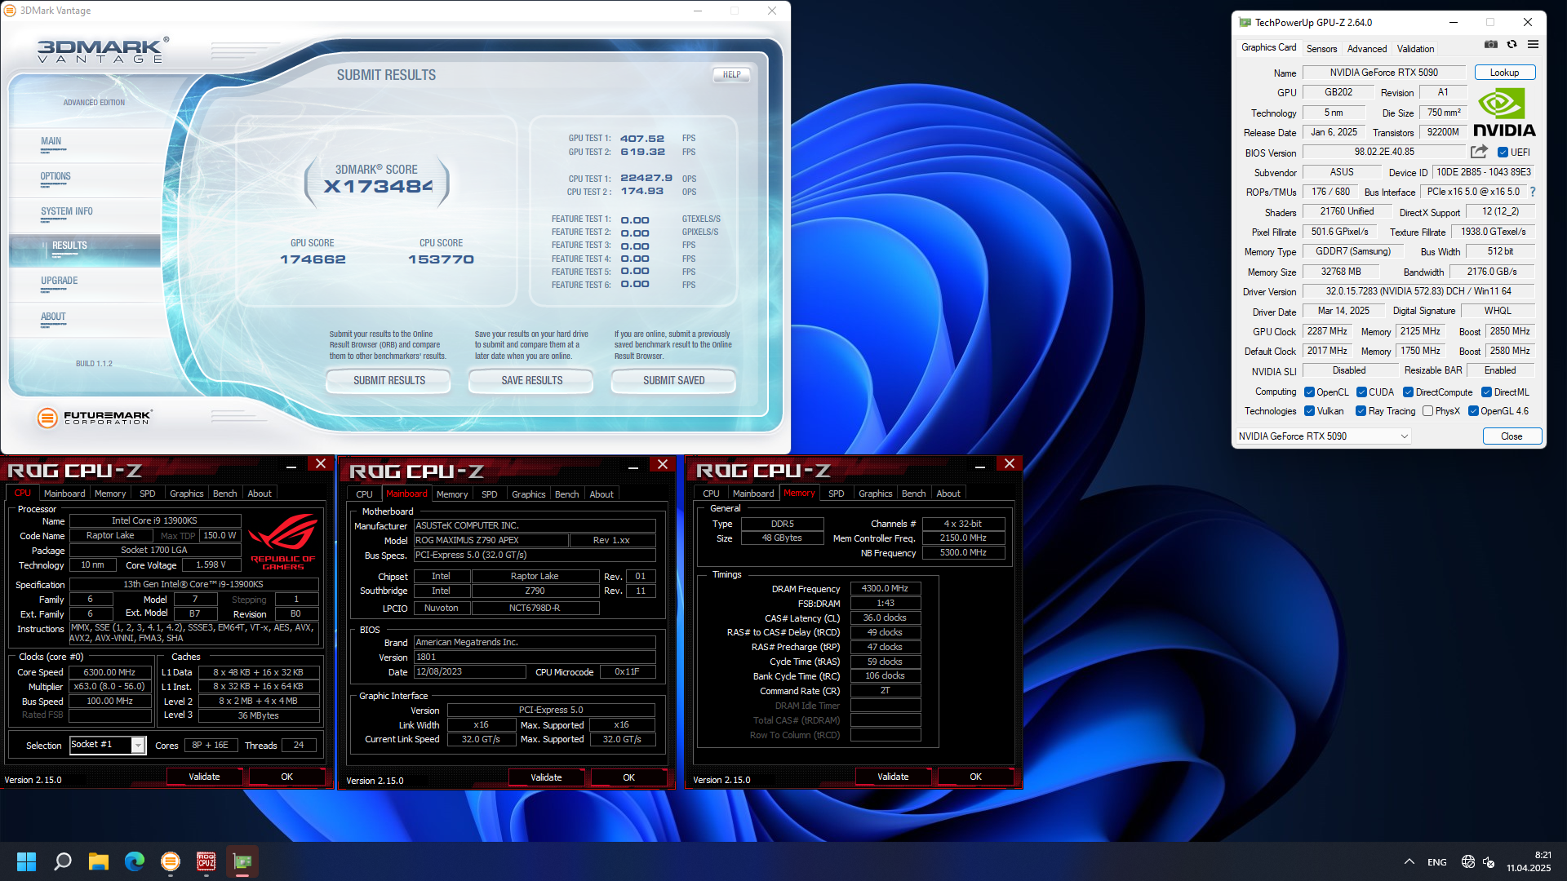Toggle the PhysX checkbox

tap(1427, 411)
